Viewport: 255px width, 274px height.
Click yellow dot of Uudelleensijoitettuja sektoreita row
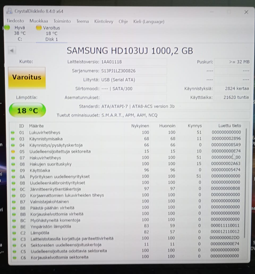[13, 151]
